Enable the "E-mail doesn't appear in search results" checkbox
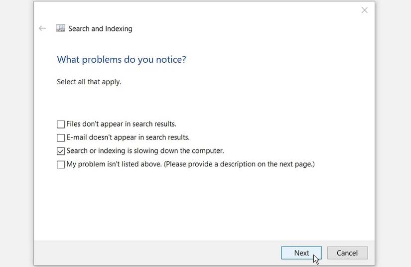Viewport: 411px width, 267px height. [61, 137]
